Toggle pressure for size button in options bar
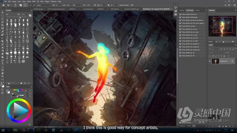 pyautogui.click(x=132, y=5)
